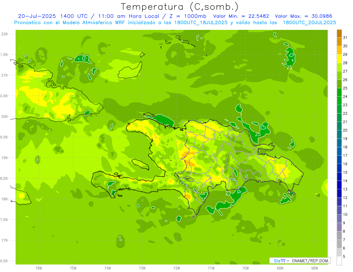
Task: Click the 17N latitude axis label
Action: pyautogui.click(x=4, y=240)
